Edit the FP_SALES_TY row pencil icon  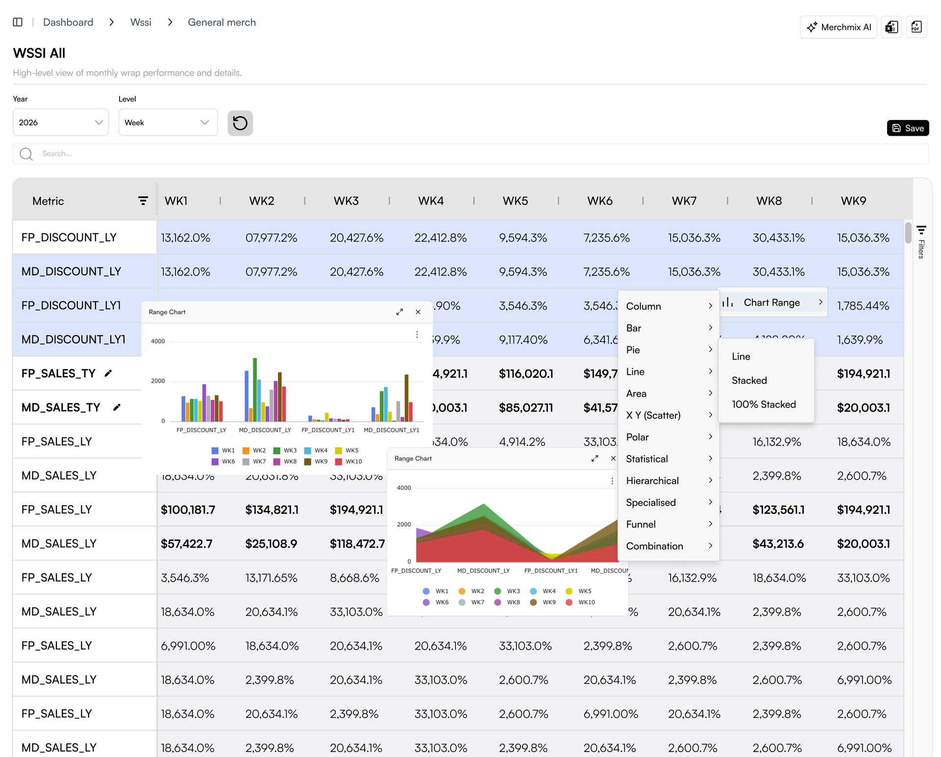pos(108,373)
